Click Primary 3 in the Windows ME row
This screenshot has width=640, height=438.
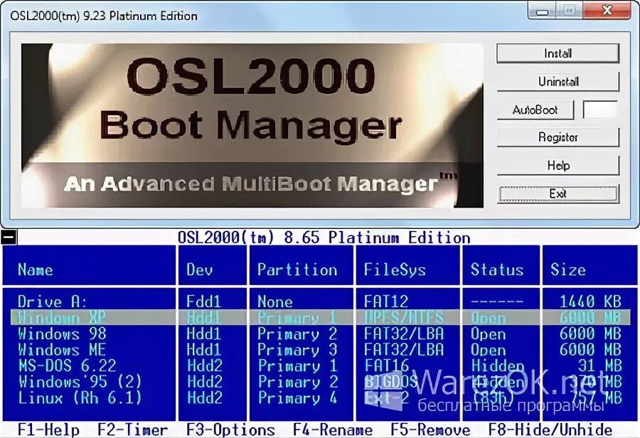[297, 350]
